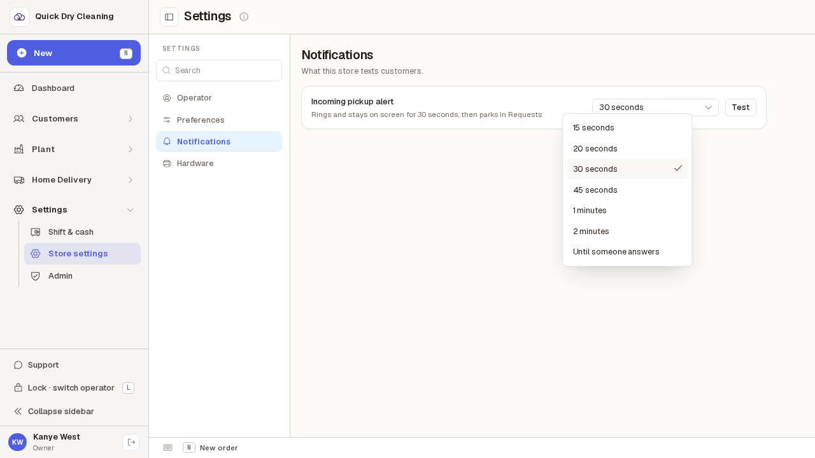
Task: Select the Notifications settings page
Action: click(219, 142)
